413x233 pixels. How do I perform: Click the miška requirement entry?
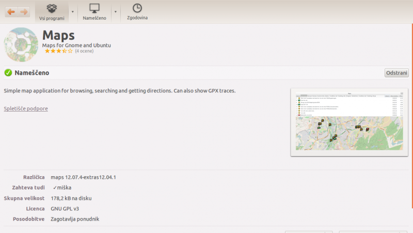tap(62, 188)
